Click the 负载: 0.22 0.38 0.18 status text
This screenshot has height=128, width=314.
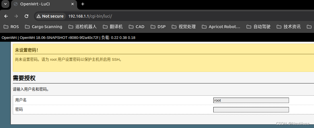coord(118,37)
